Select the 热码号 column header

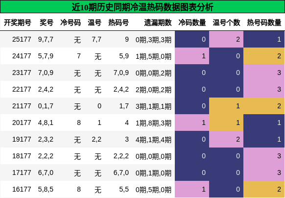[x=119, y=23]
